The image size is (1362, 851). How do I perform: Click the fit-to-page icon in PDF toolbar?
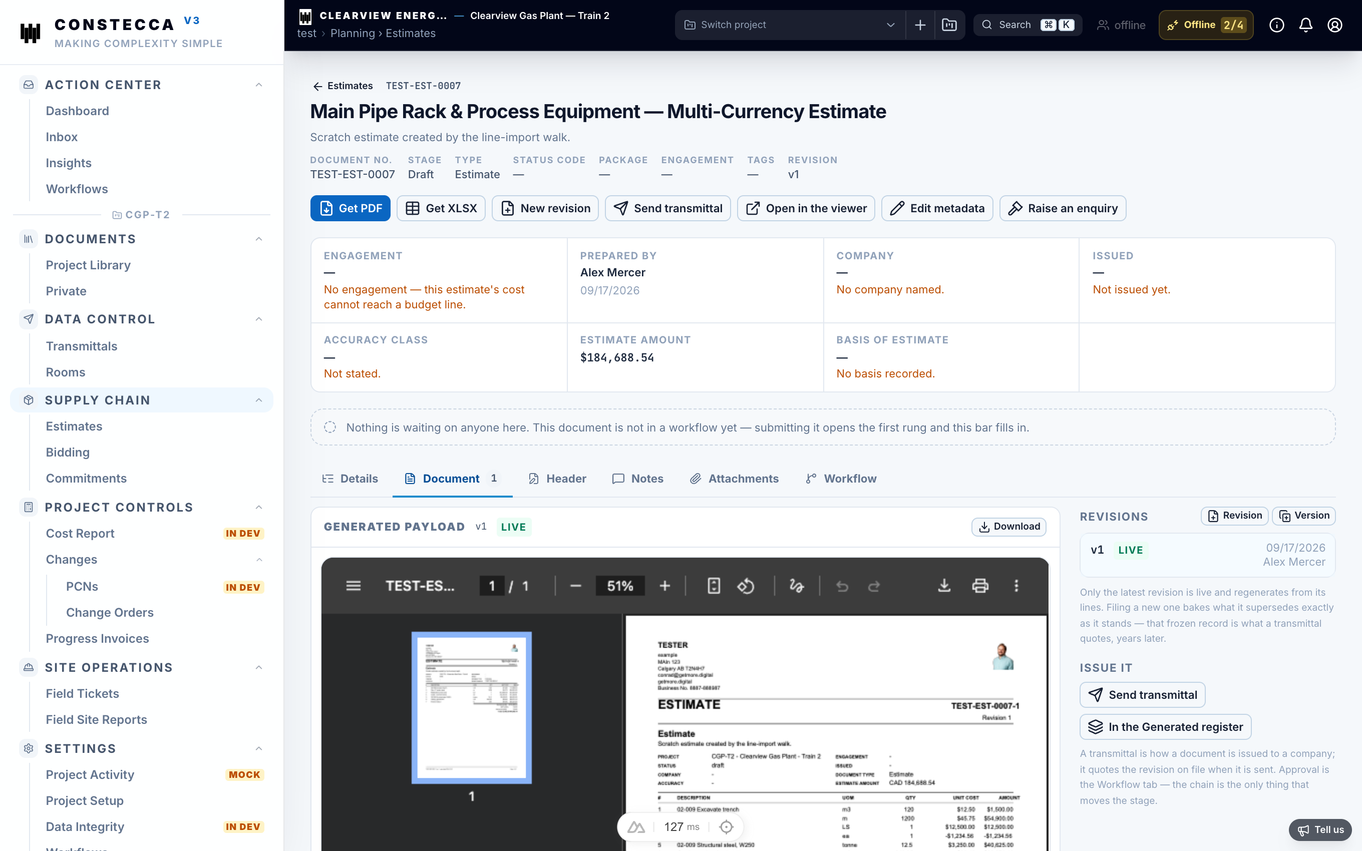pyautogui.click(x=714, y=586)
